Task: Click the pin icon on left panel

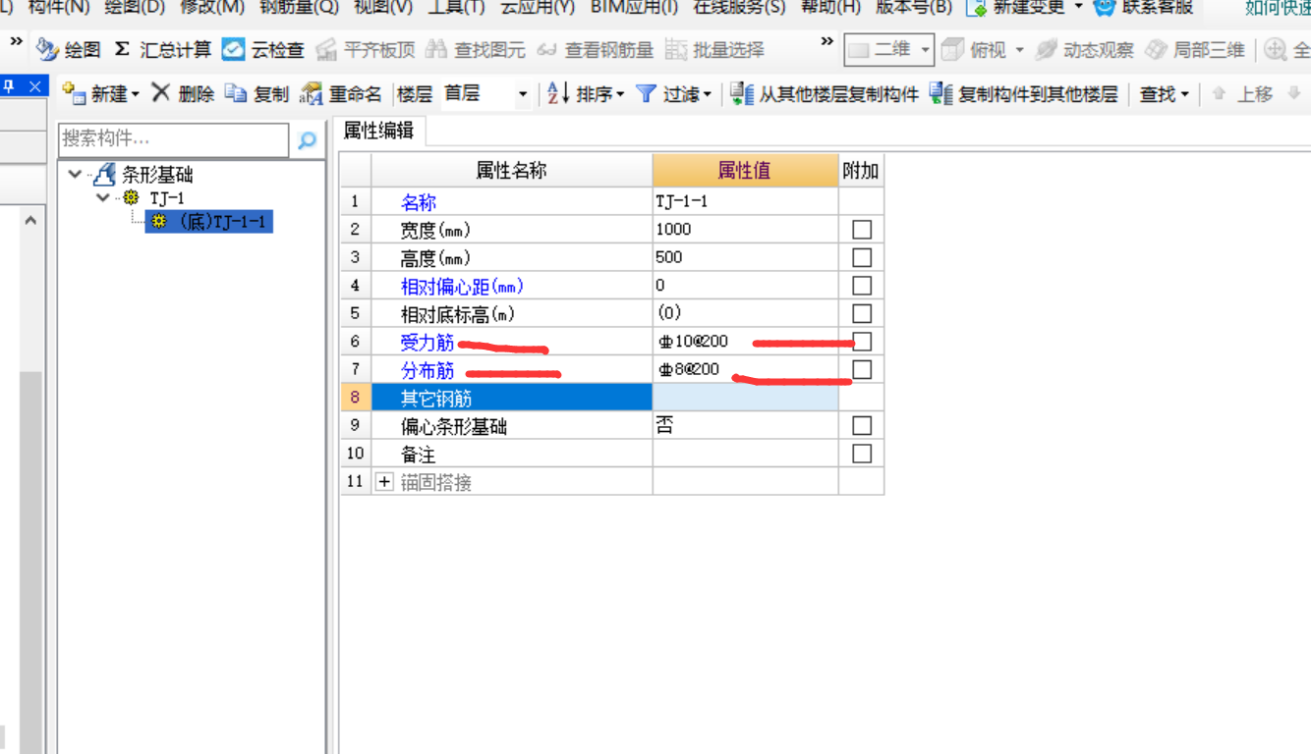Action: pyautogui.click(x=9, y=86)
